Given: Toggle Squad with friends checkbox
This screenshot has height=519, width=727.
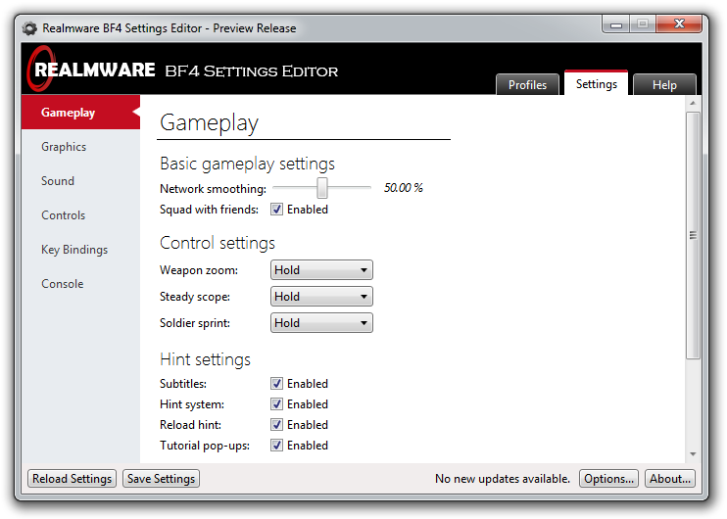Looking at the screenshot, I should [x=277, y=210].
